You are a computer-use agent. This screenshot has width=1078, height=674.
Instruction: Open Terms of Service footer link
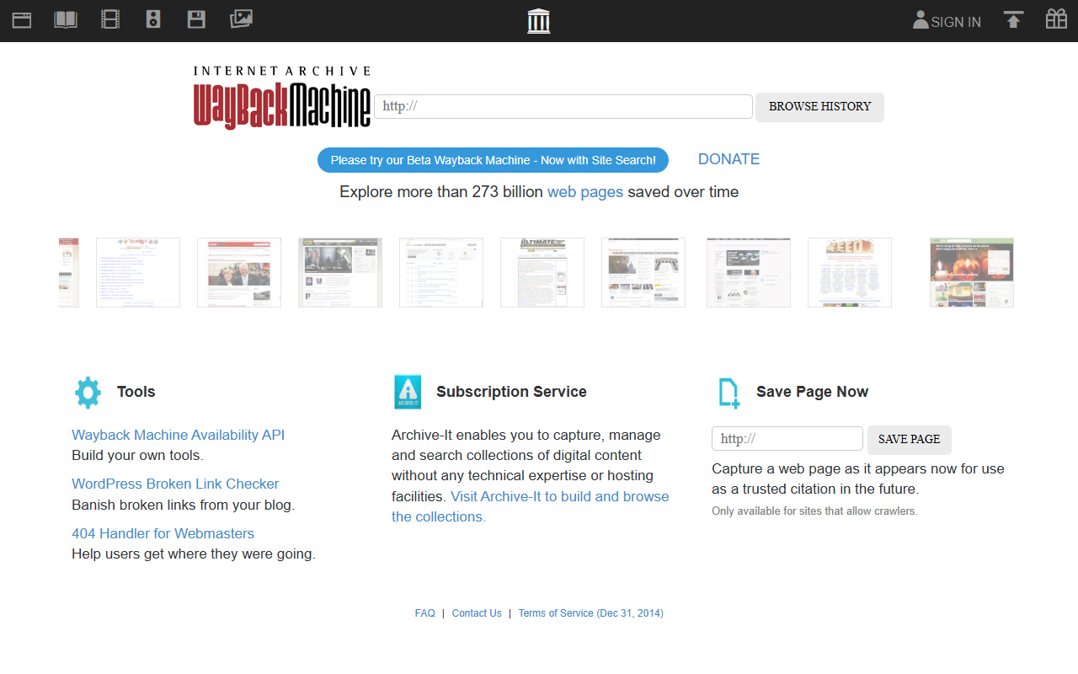click(590, 613)
